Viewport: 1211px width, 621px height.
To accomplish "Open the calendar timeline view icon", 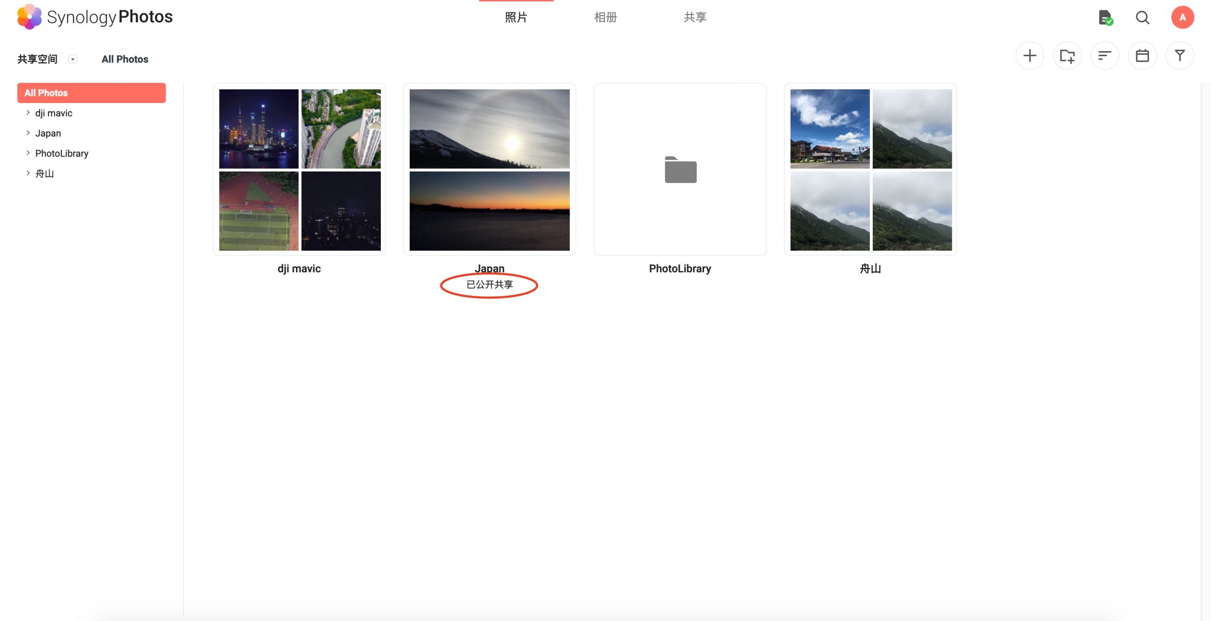I will [1142, 56].
